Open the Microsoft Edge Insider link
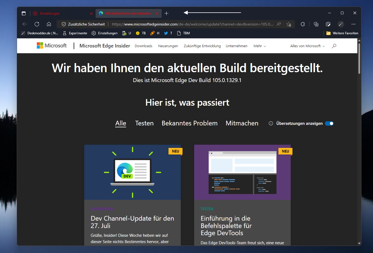Screen dimensions: 373x253 point(105,46)
